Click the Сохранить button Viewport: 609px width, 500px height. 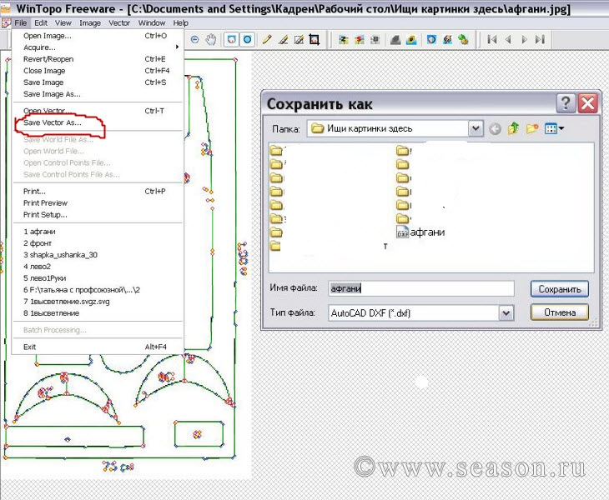coord(559,289)
